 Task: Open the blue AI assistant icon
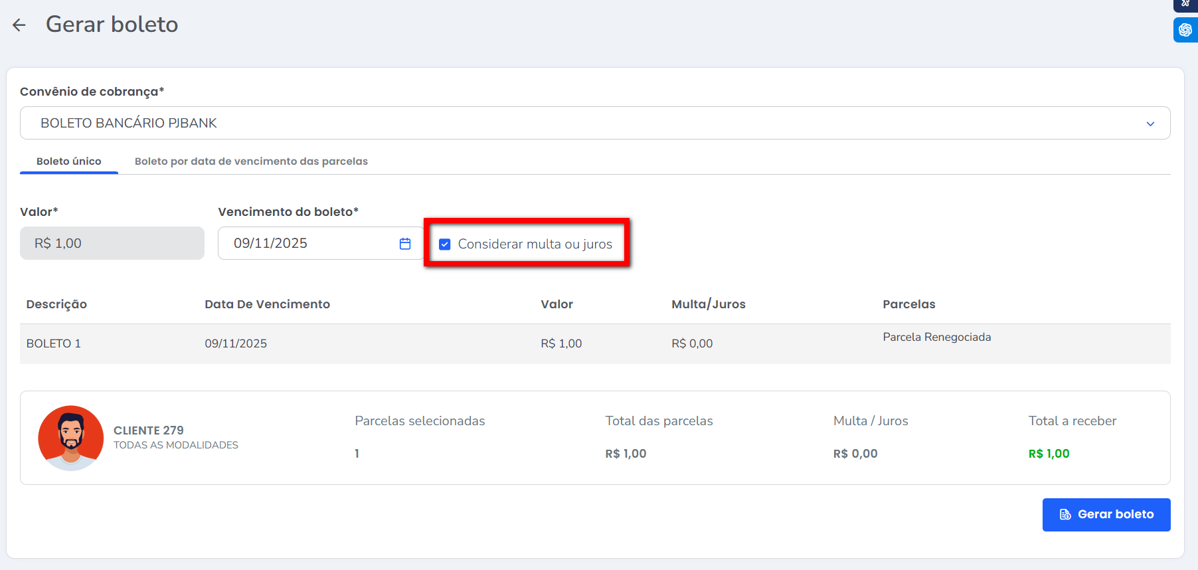(x=1185, y=30)
